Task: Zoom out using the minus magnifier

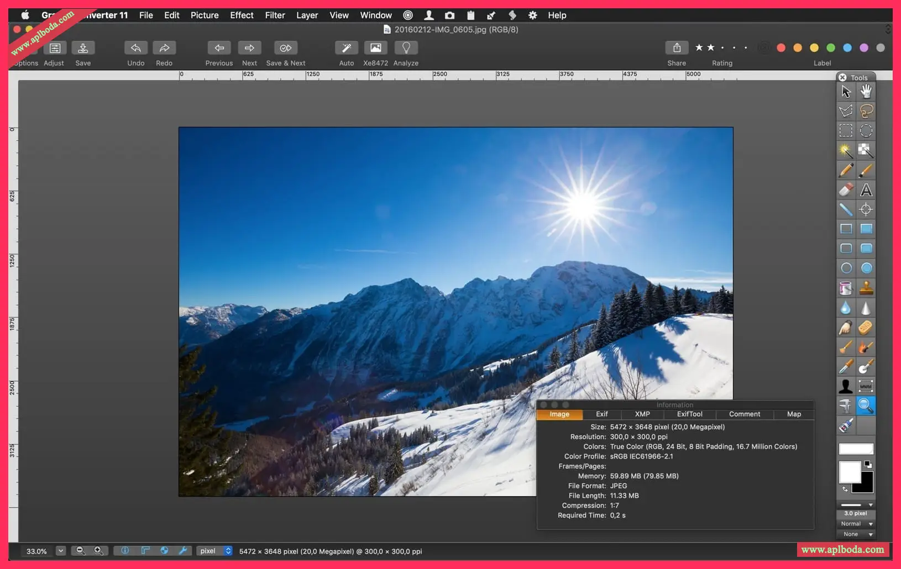Action: point(80,551)
